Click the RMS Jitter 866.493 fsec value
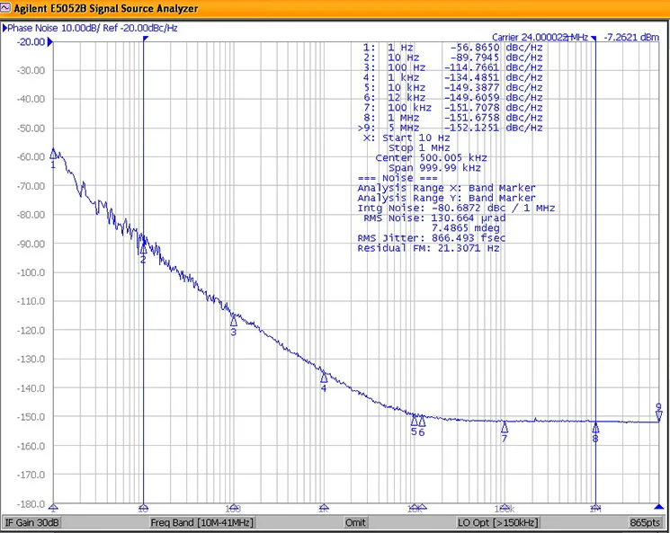The height and width of the screenshot is (533, 670). pos(469,238)
